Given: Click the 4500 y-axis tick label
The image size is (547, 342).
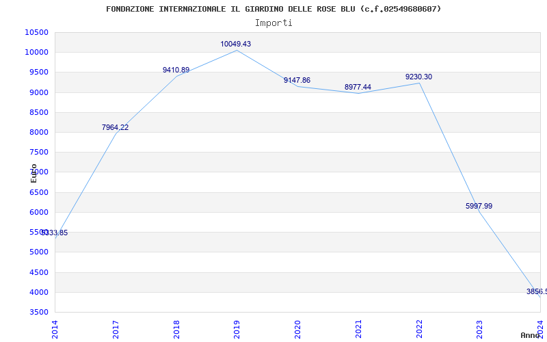Looking at the screenshot, I should 38,272.
